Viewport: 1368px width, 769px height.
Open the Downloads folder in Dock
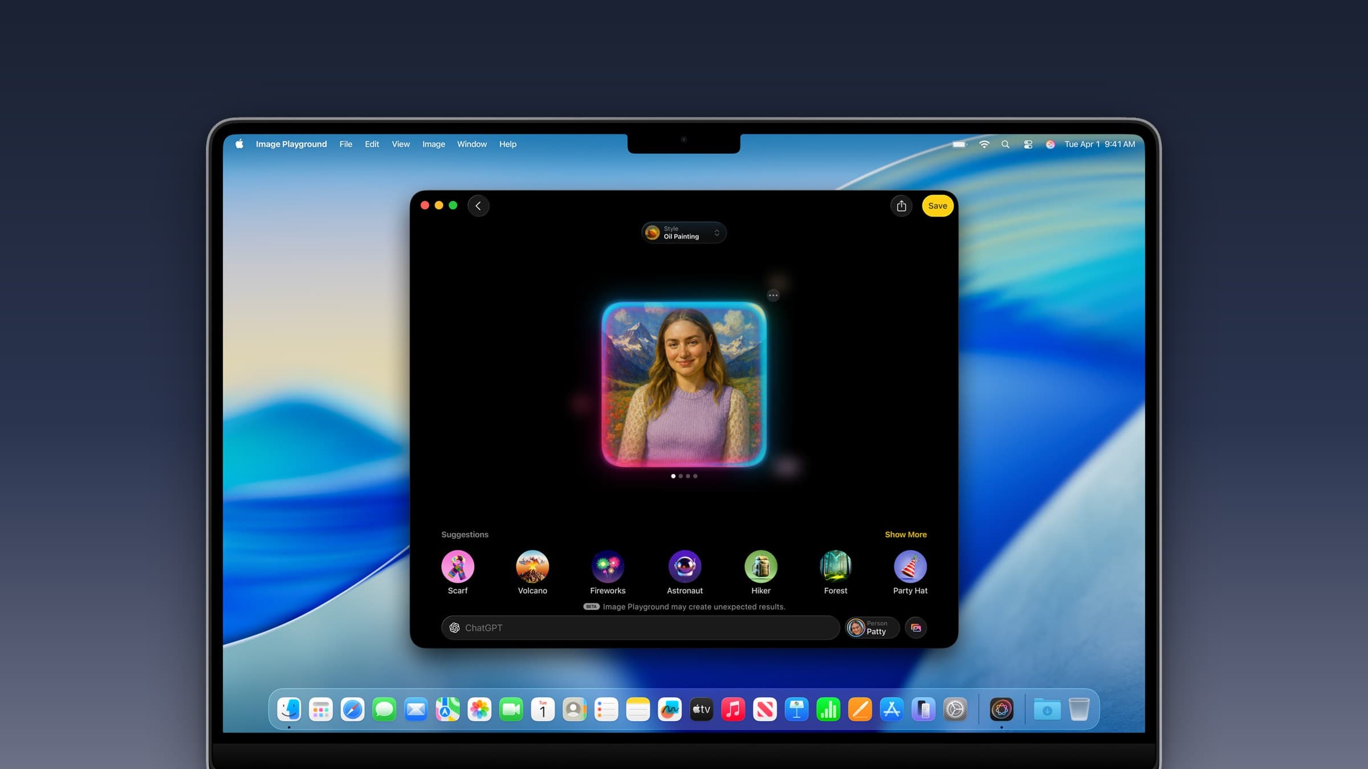(x=1047, y=709)
